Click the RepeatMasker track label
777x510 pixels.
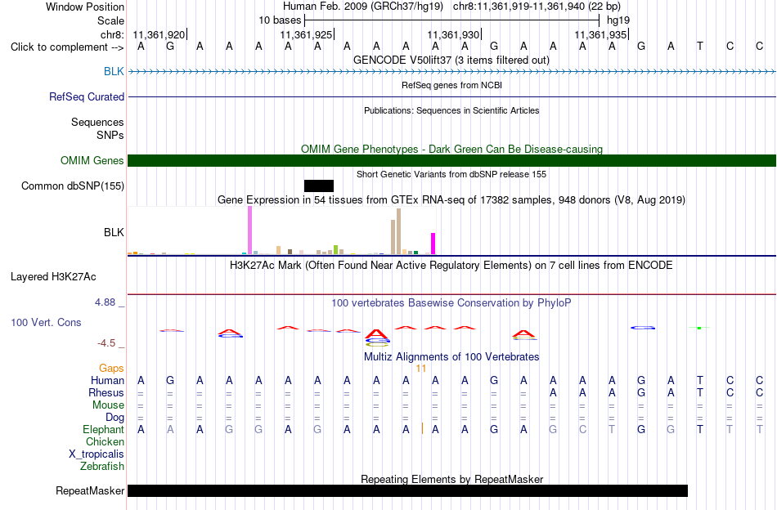[x=90, y=490]
